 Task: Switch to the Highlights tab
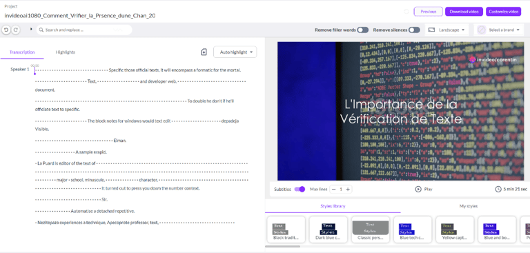[x=66, y=52]
